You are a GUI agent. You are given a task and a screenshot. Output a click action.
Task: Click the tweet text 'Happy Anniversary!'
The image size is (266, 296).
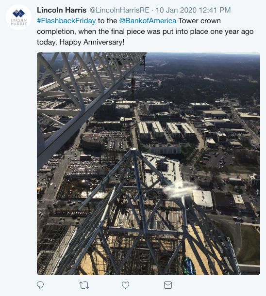(x=92, y=42)
